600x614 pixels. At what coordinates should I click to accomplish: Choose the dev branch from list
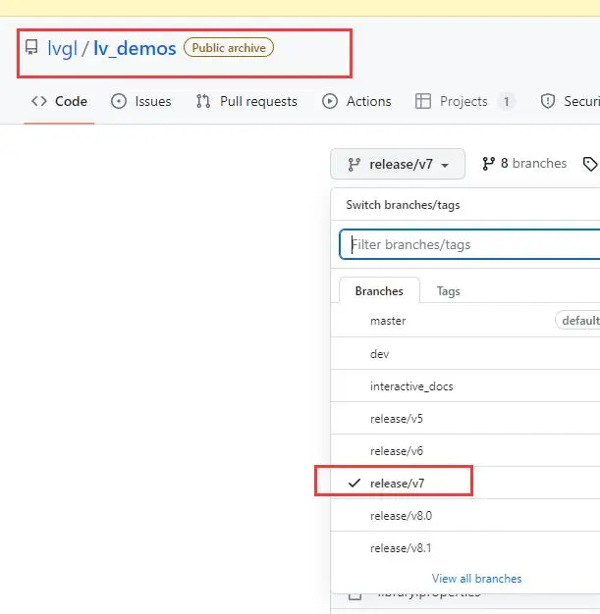[x=379, y=354]
